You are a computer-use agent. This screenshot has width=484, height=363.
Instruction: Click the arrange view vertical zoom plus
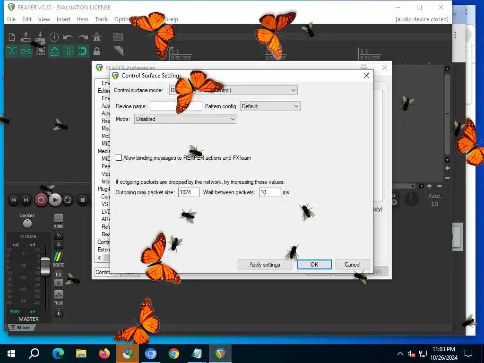pos(447,168)
